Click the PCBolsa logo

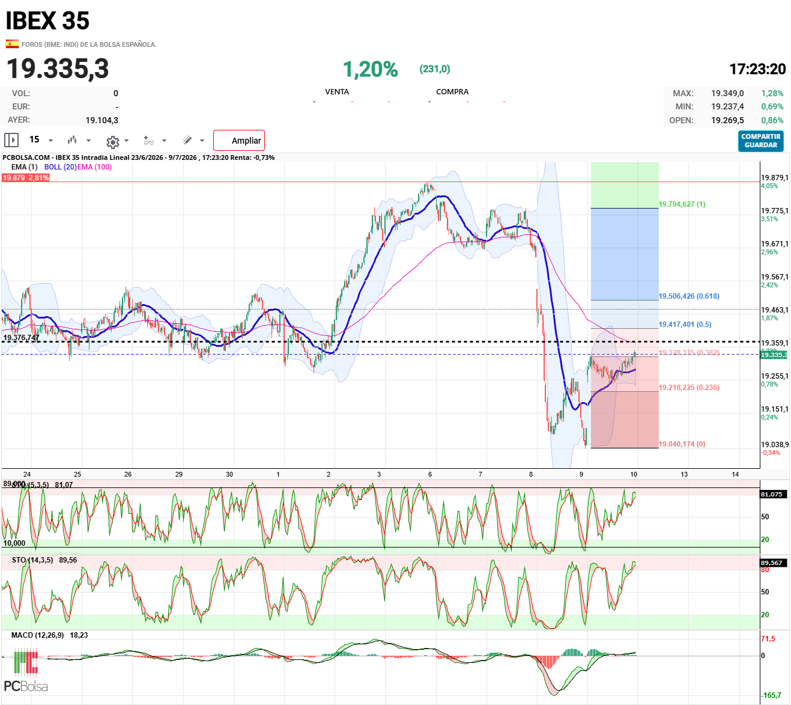[x=26, y=671]
